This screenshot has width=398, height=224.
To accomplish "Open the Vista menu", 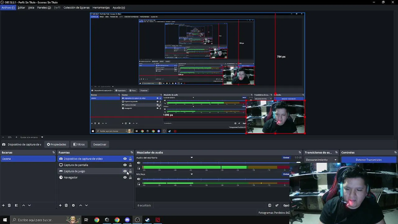I will click(x=31, y=7).
